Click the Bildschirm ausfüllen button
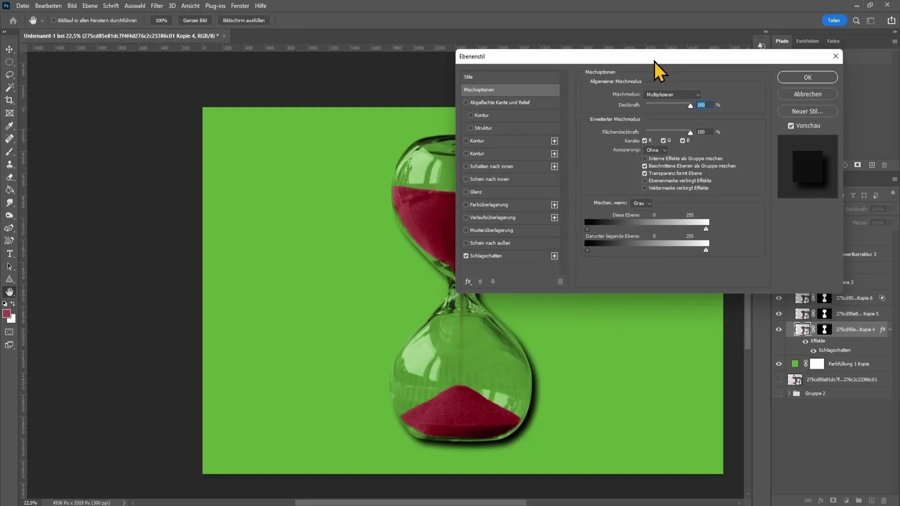The image size is (900, 506). pyautogui.click(x=244, y=21)
